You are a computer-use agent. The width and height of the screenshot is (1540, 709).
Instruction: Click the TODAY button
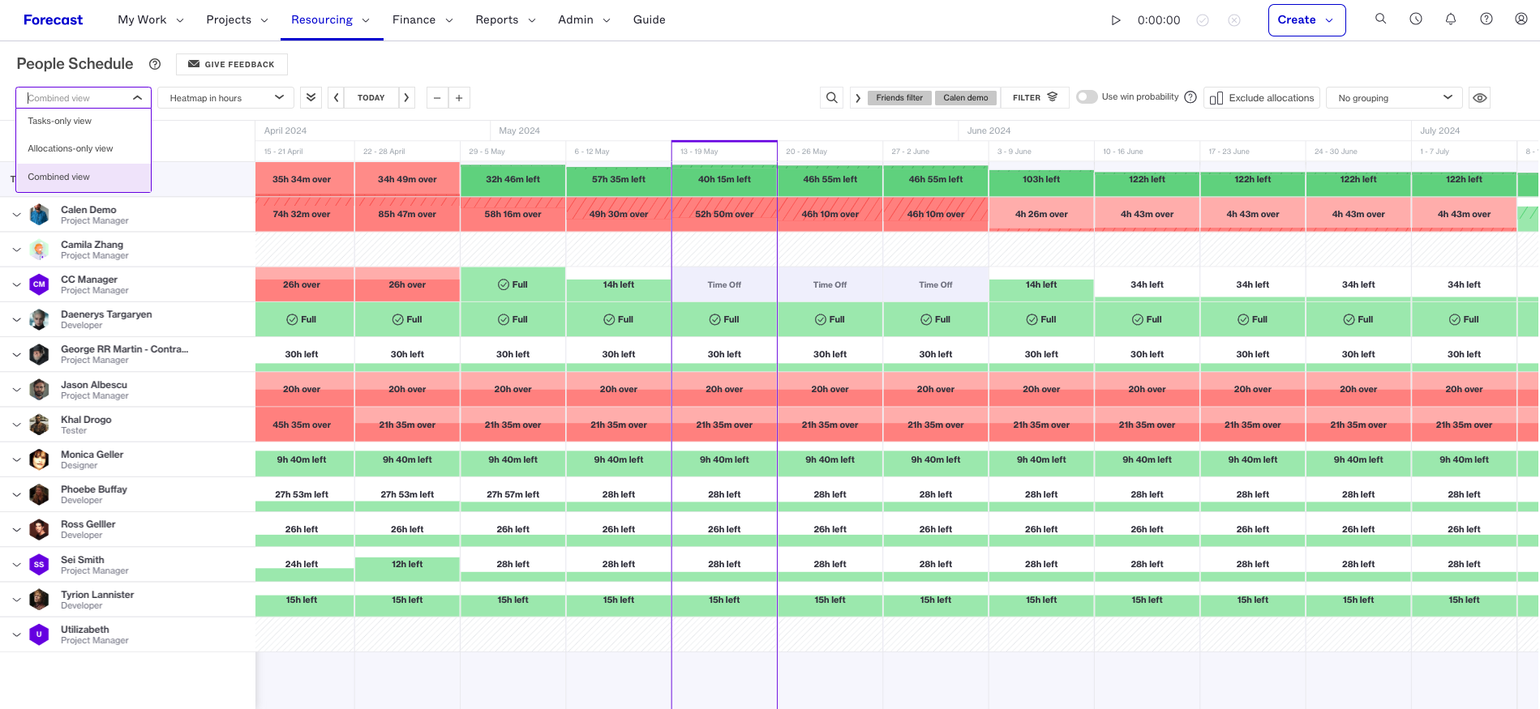tap(371, 98)
